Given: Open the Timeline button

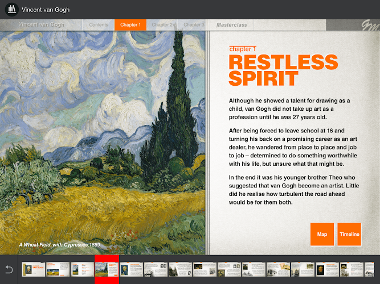Looking at the screenshot, I should (x=349, y=234).
